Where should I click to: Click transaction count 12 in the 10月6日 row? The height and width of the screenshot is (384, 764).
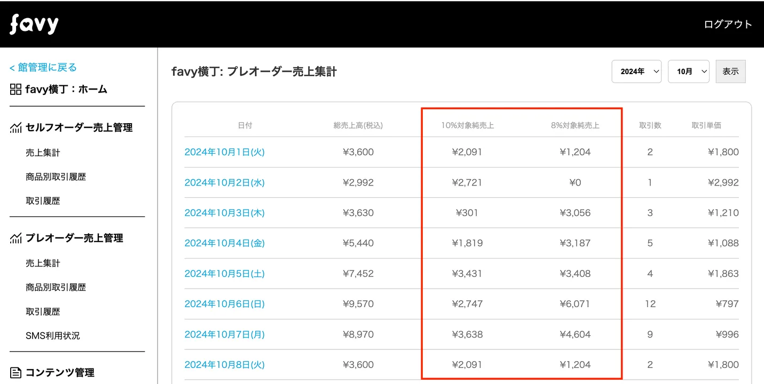650,304
